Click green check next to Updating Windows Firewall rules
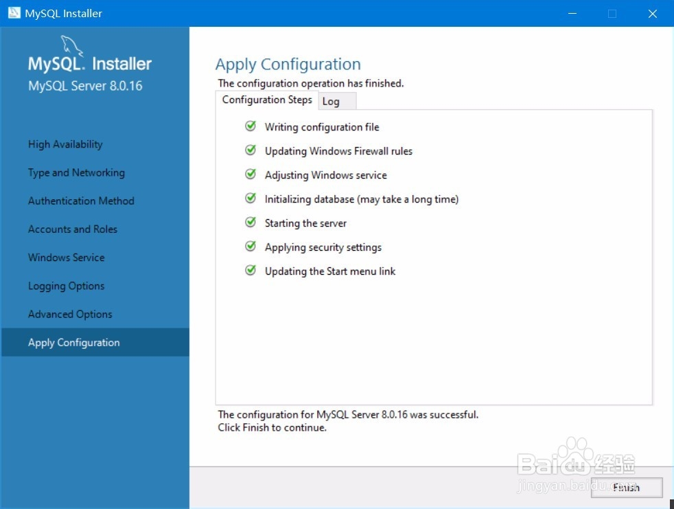The height and width of the screenshot is (509, 674). 250,150
